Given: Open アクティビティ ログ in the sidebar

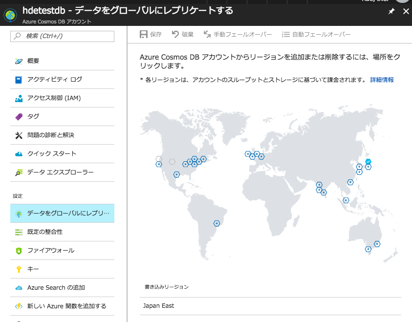Looking at the screenshot, I should (x=62, y=79).
